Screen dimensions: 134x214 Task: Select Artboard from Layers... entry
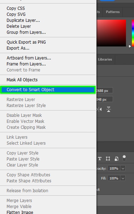29,58
